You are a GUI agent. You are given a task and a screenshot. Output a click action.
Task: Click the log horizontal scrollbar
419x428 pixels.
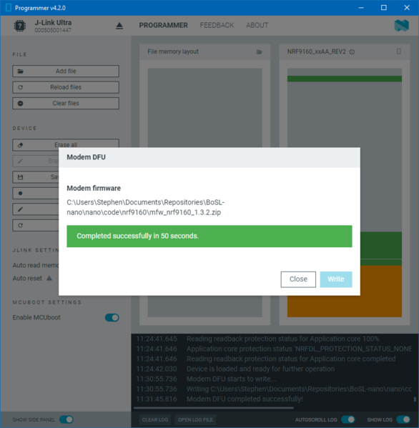tap(214, 408)
